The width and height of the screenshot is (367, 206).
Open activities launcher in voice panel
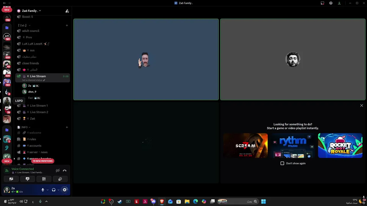44,179
